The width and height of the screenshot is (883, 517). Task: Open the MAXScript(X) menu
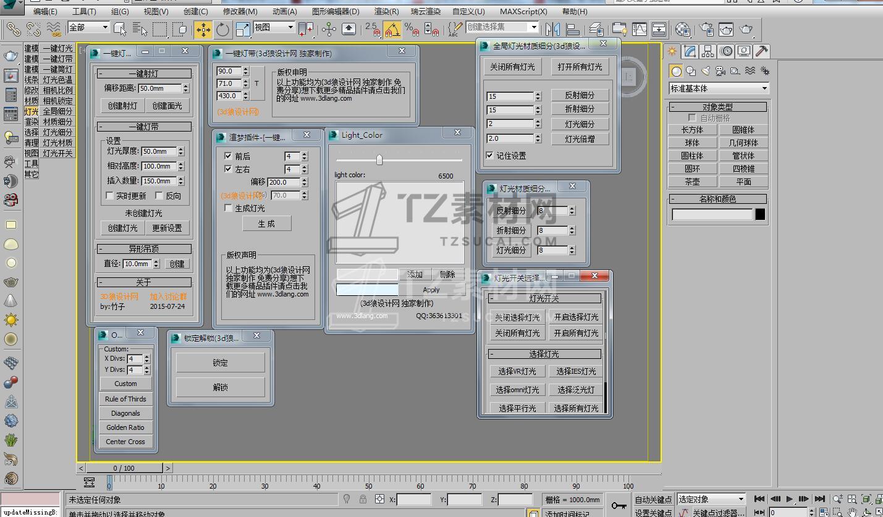click(x=523, y=11)
